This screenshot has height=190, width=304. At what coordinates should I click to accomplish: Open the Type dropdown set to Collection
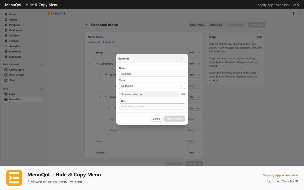click(152, 86)
